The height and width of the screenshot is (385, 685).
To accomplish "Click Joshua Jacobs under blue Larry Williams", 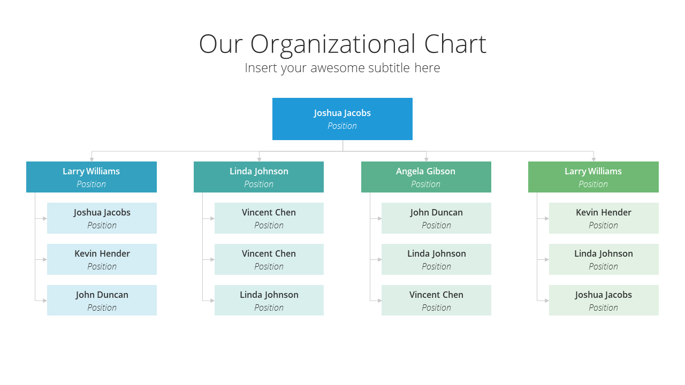I will point(102,218).
